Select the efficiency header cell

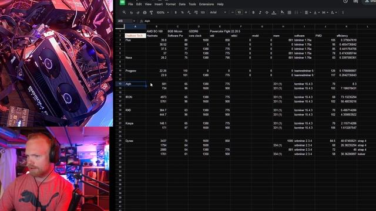[346, 36]
